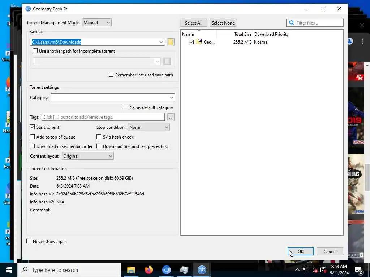The image size is (370, 277).
Task: Click the Windows taskbar search box
Action: (69, 270)
